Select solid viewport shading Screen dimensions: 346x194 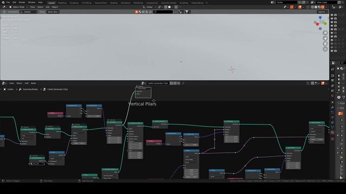click(x=316, y=7)
